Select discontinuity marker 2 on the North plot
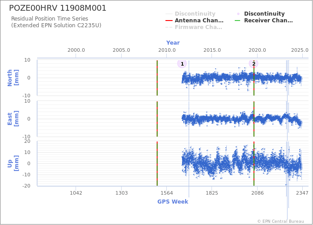The height and width of the screenshot is (225, 313). click(x=254, y=64)
